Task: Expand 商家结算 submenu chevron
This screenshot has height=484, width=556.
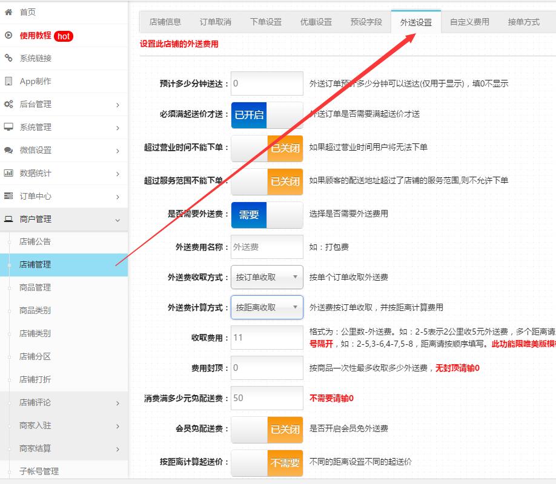Action: click(x=117, y=450)
